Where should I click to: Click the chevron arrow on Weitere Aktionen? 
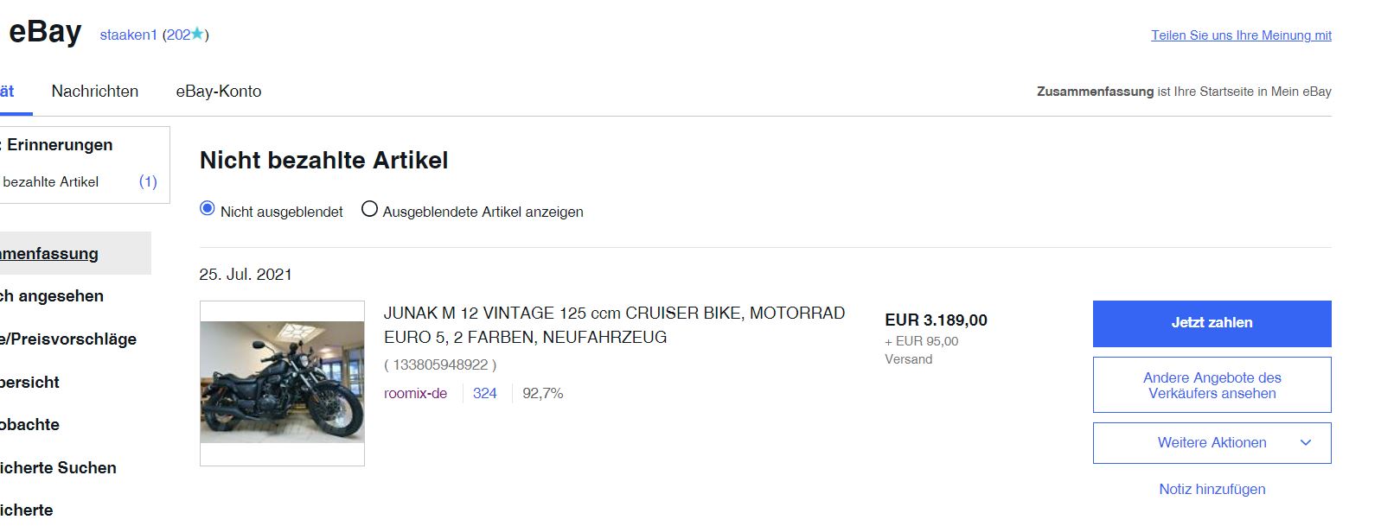tap(1306, 442)
